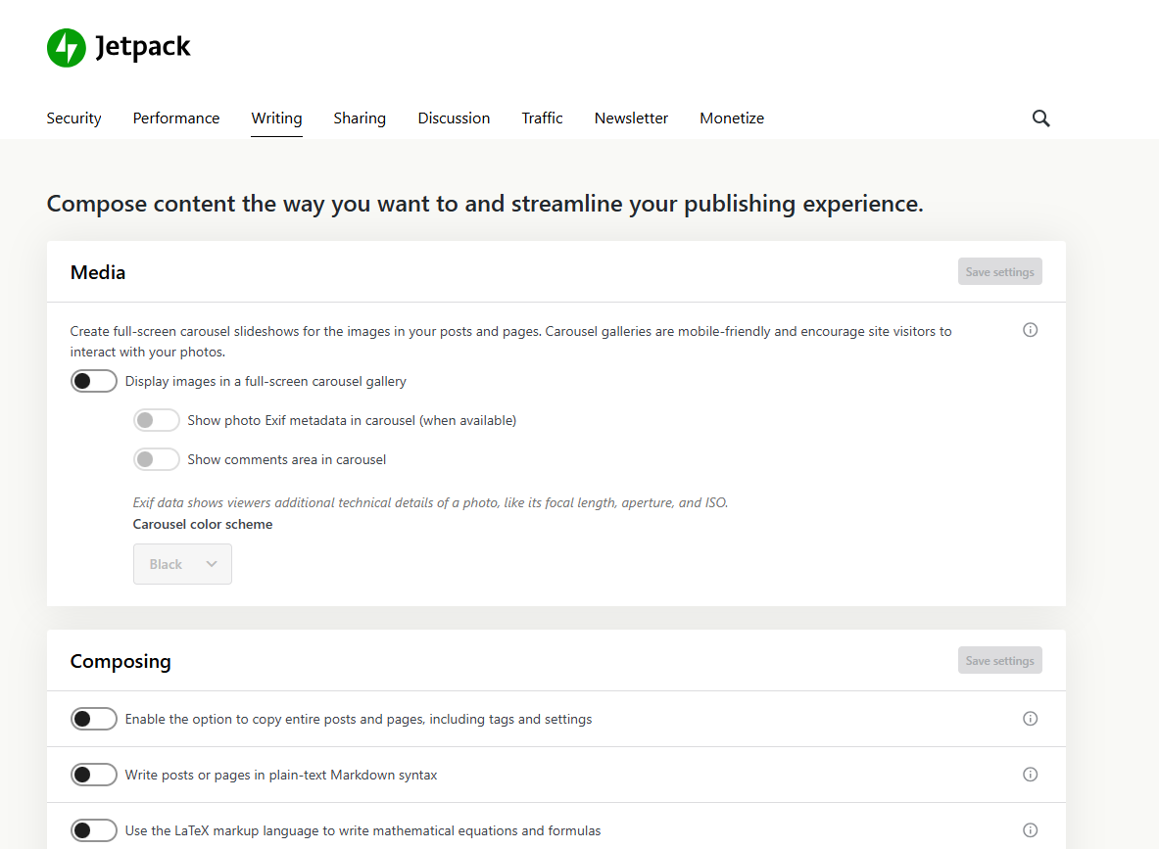Screen dimensions: 1159x849
Task: Switch to the Sharing tab
Action: point(359,118)
